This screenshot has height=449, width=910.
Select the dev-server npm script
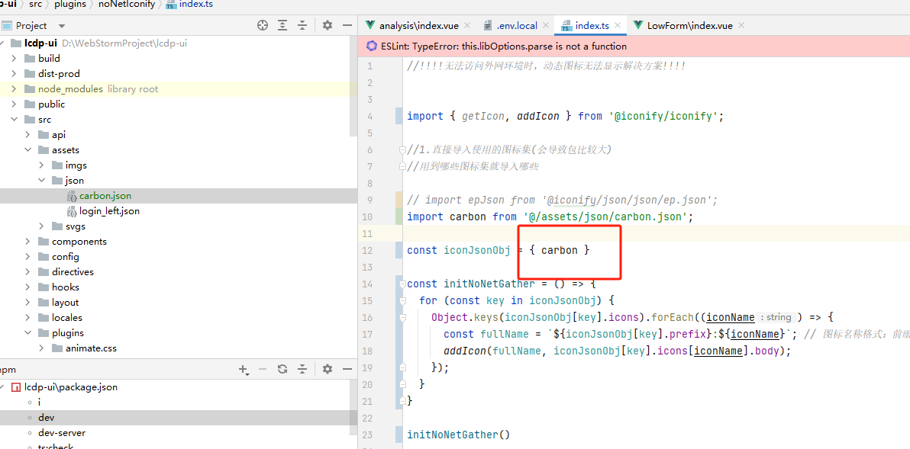click(62, 433)
